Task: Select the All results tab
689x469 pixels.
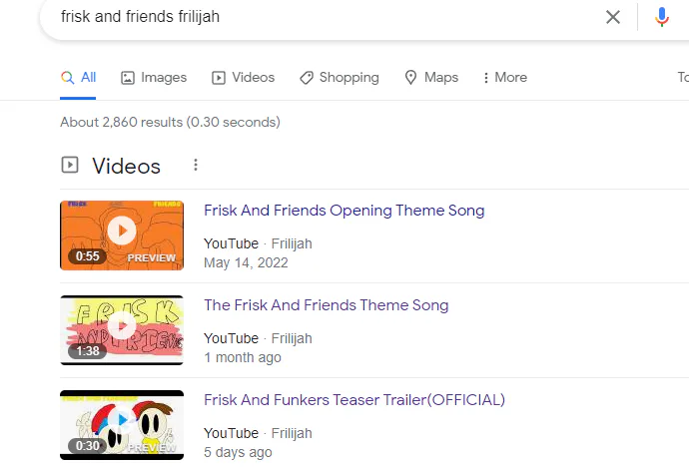Action: coord(78,78)
